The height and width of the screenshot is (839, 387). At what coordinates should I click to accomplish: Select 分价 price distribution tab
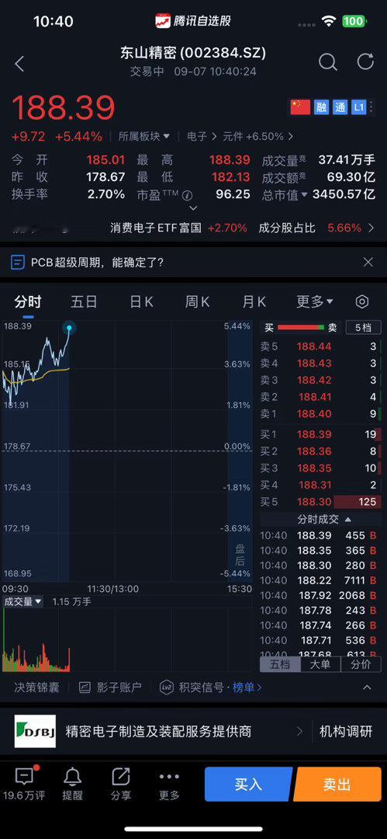point(361,664)
